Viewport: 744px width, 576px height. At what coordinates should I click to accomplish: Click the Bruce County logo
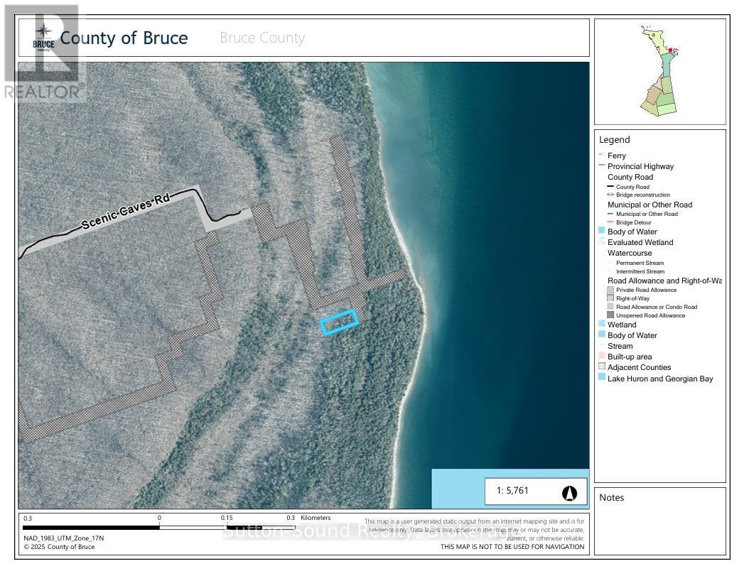pos(43,37)
